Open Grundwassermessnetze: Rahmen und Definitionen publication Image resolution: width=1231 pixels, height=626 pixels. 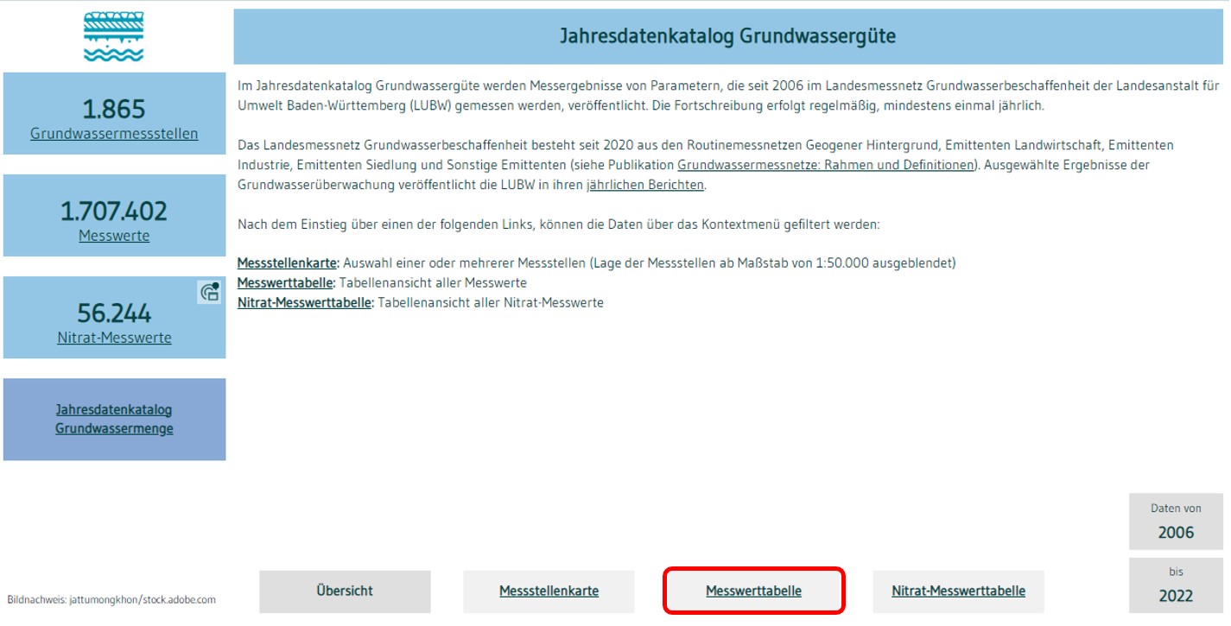(826, 165)
